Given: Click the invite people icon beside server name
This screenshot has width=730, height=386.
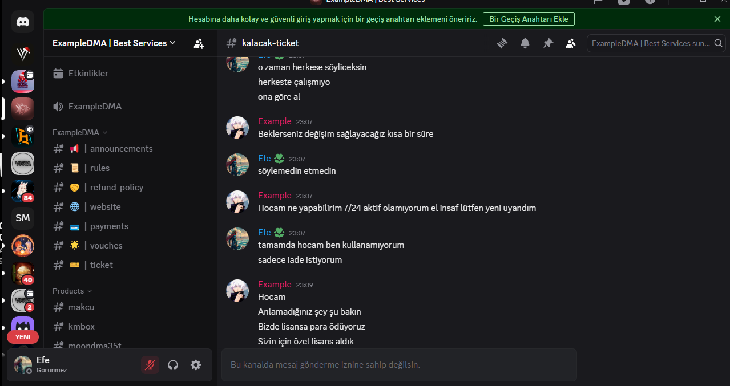Looking at the screenshot, I should pyautogui.click(x=199, y=43).
